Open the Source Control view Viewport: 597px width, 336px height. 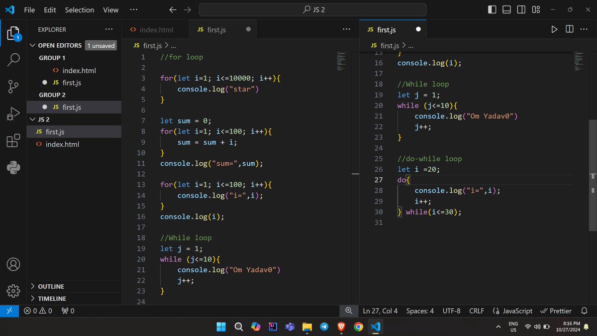point(13,87)
